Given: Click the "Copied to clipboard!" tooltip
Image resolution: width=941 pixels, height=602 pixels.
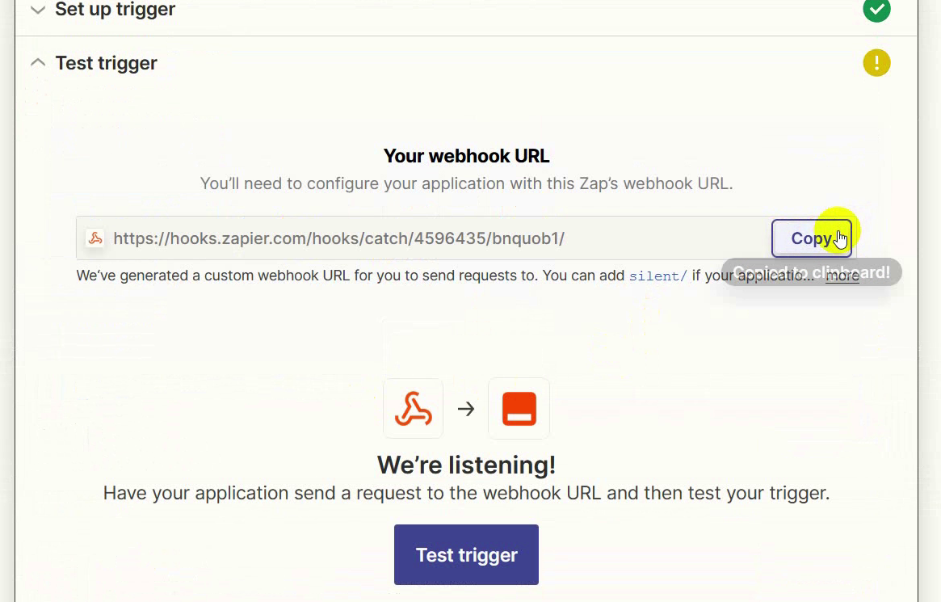Looking at the screenshot, I should coord(810,272).
